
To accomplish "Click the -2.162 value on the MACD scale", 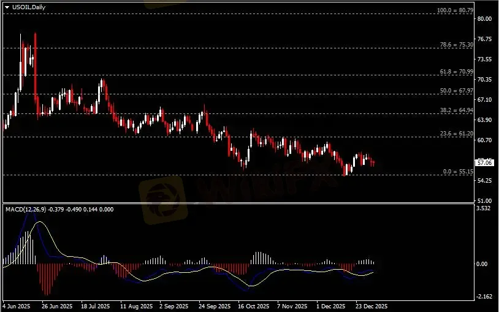I will click(x=484, y=297).
